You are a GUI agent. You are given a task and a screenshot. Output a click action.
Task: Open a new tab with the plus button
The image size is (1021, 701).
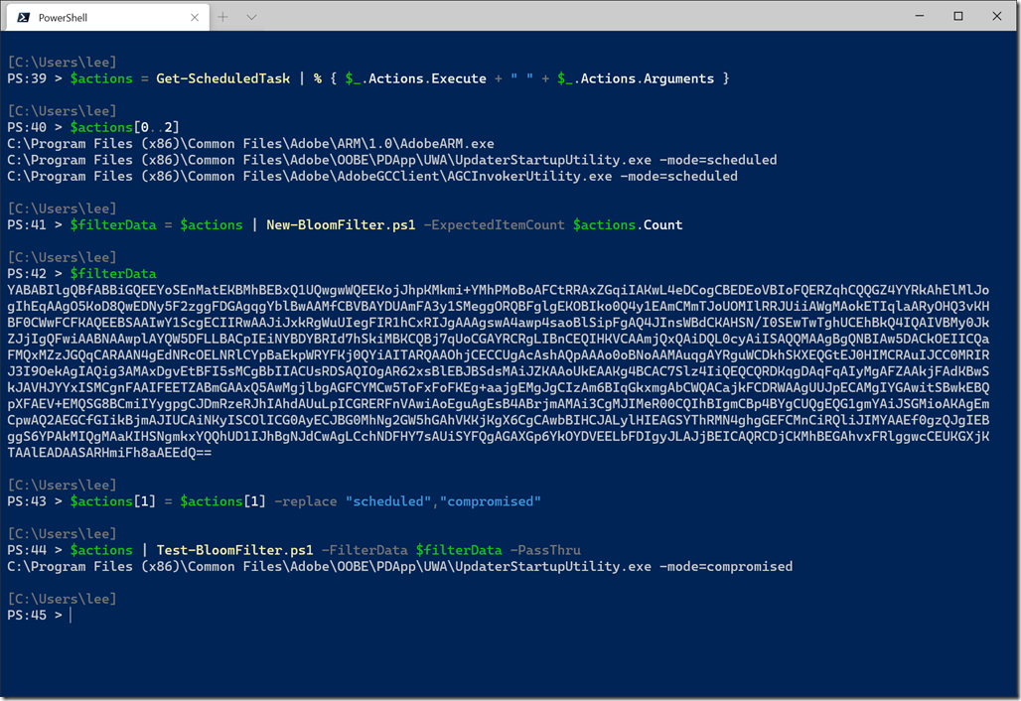[x=222, y=17]
